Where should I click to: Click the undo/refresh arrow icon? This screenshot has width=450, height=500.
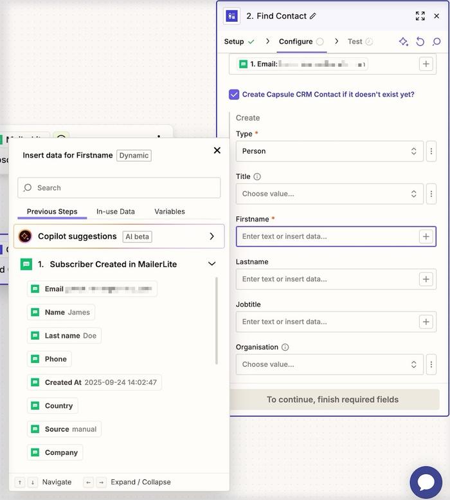click(x=420, y=41)
